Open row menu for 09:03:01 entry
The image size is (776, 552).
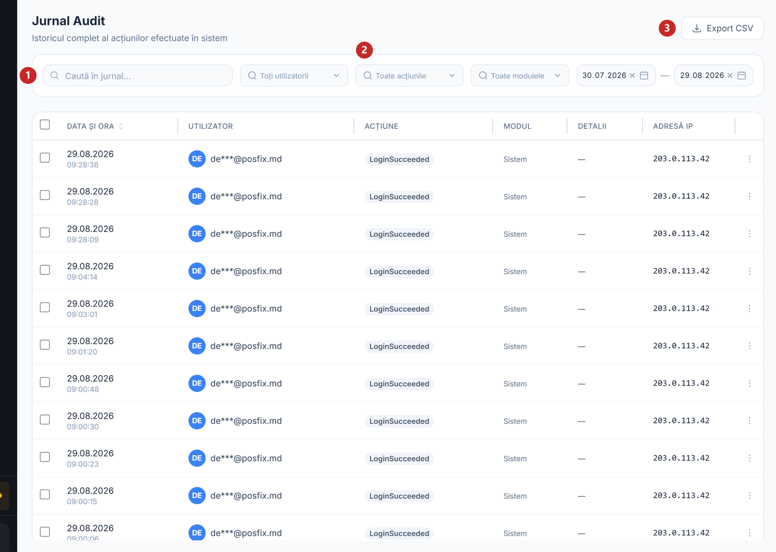pyautogui.click(x=749, y=309)
